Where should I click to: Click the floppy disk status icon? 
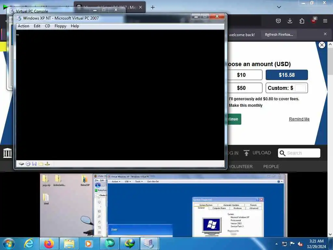pos(34,164)
